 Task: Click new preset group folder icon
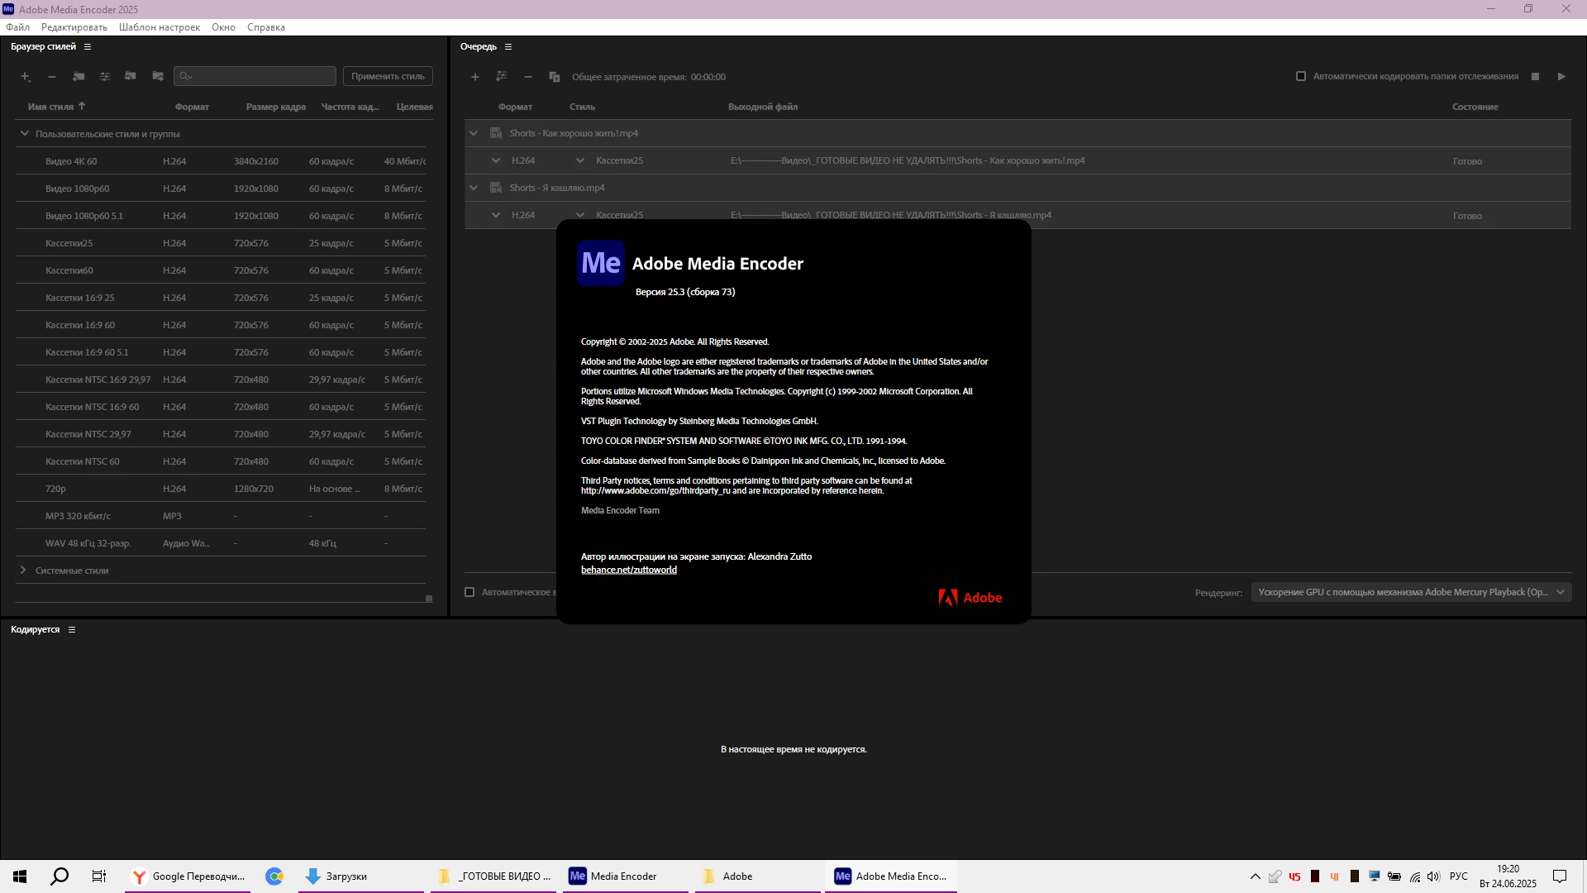tap(79, 76)
